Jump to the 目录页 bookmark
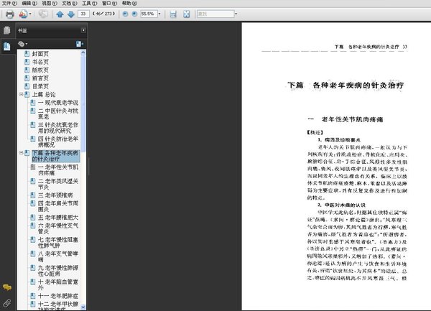 point(40,86)
